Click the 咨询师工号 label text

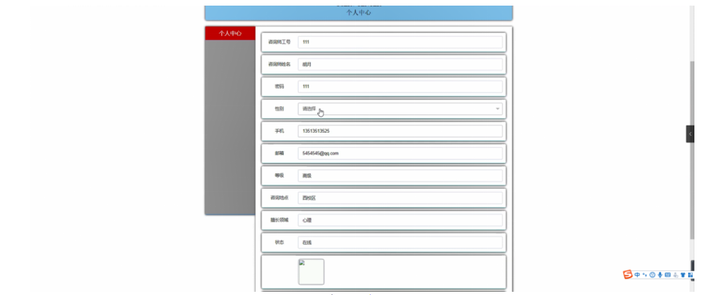[x=280, y=42]
